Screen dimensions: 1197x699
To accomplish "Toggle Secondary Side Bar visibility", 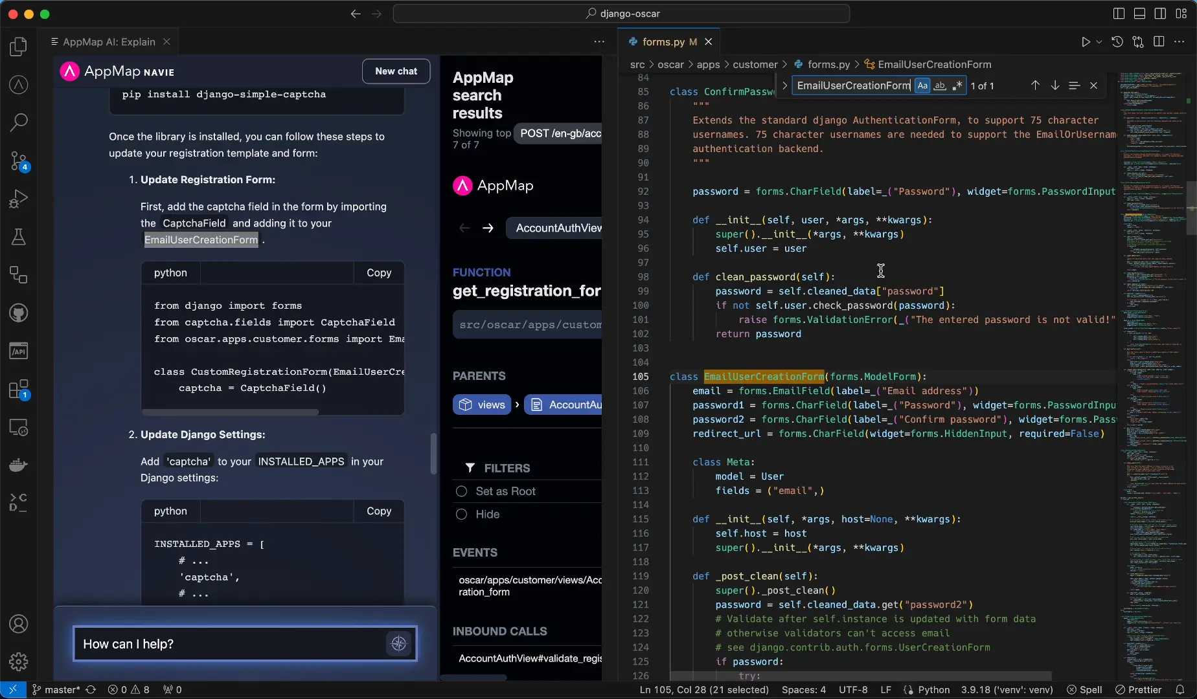I will (1160, 14).
